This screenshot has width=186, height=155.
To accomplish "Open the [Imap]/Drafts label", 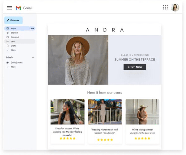I will (x=17, y=63).
